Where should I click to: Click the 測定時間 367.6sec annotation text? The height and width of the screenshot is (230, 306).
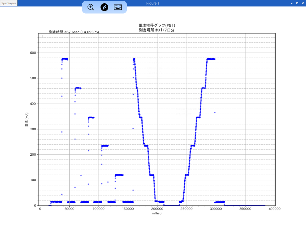(x=74, y=32)
